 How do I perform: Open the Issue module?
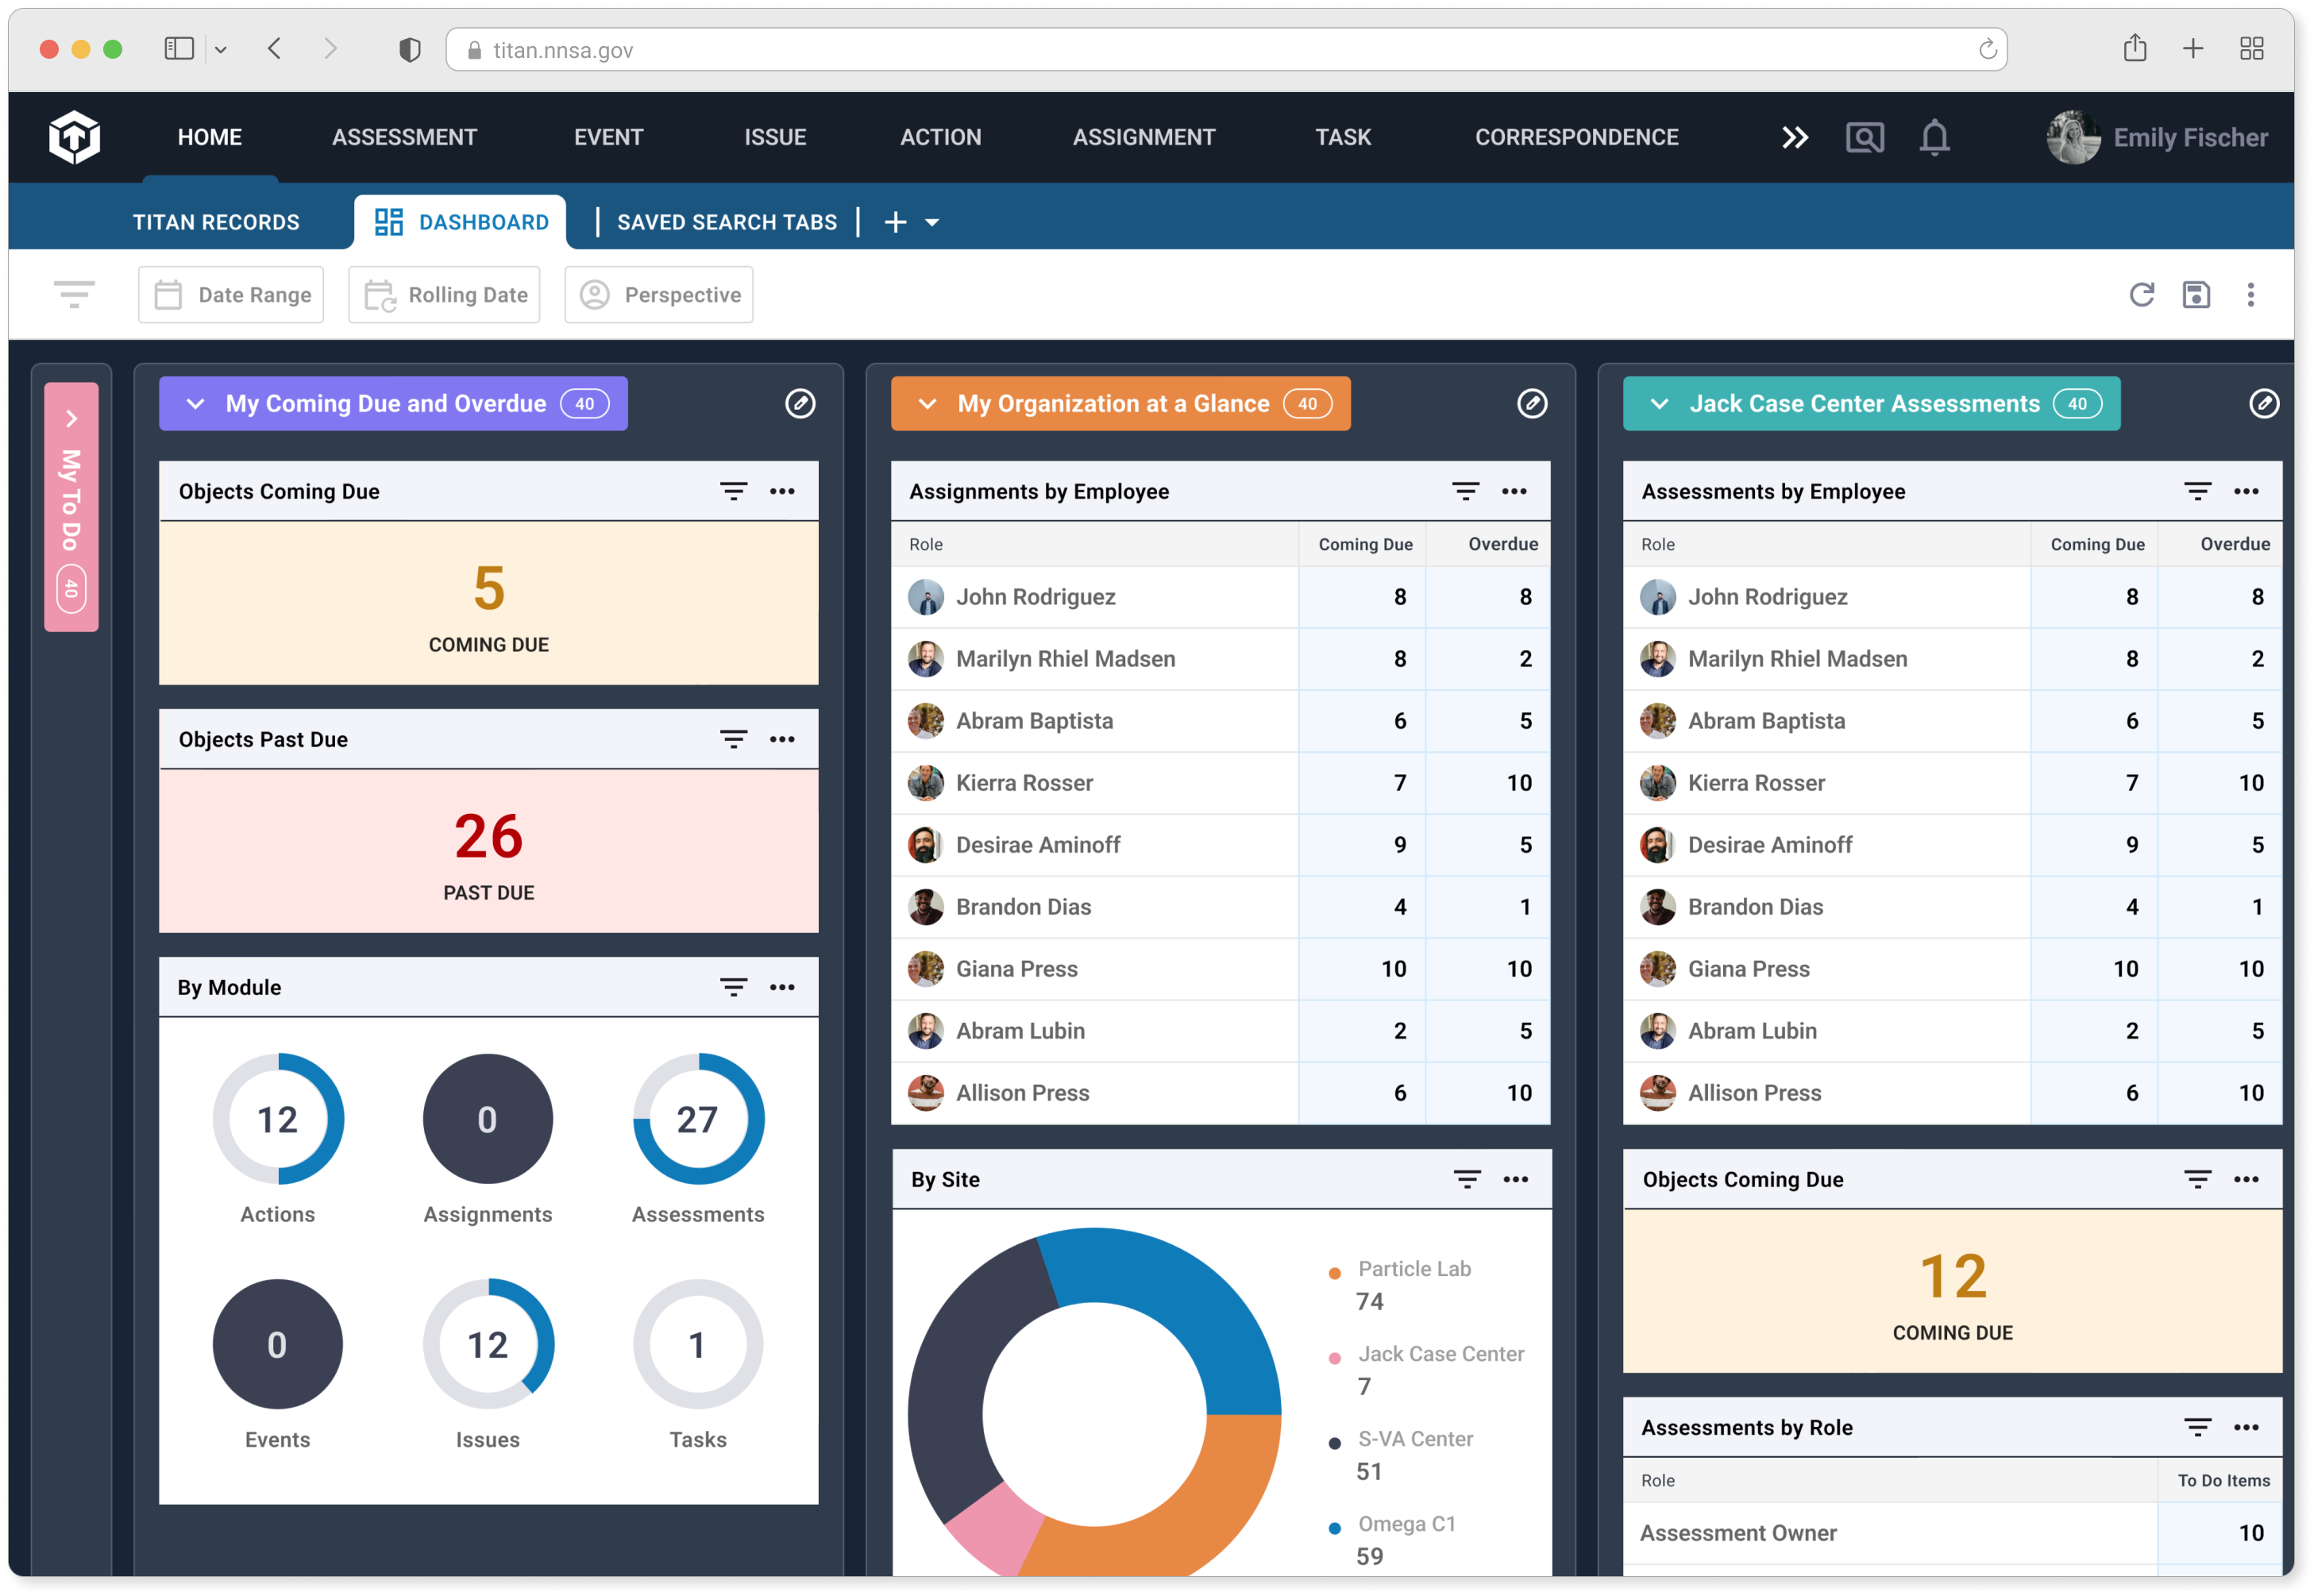coord(775,137)
